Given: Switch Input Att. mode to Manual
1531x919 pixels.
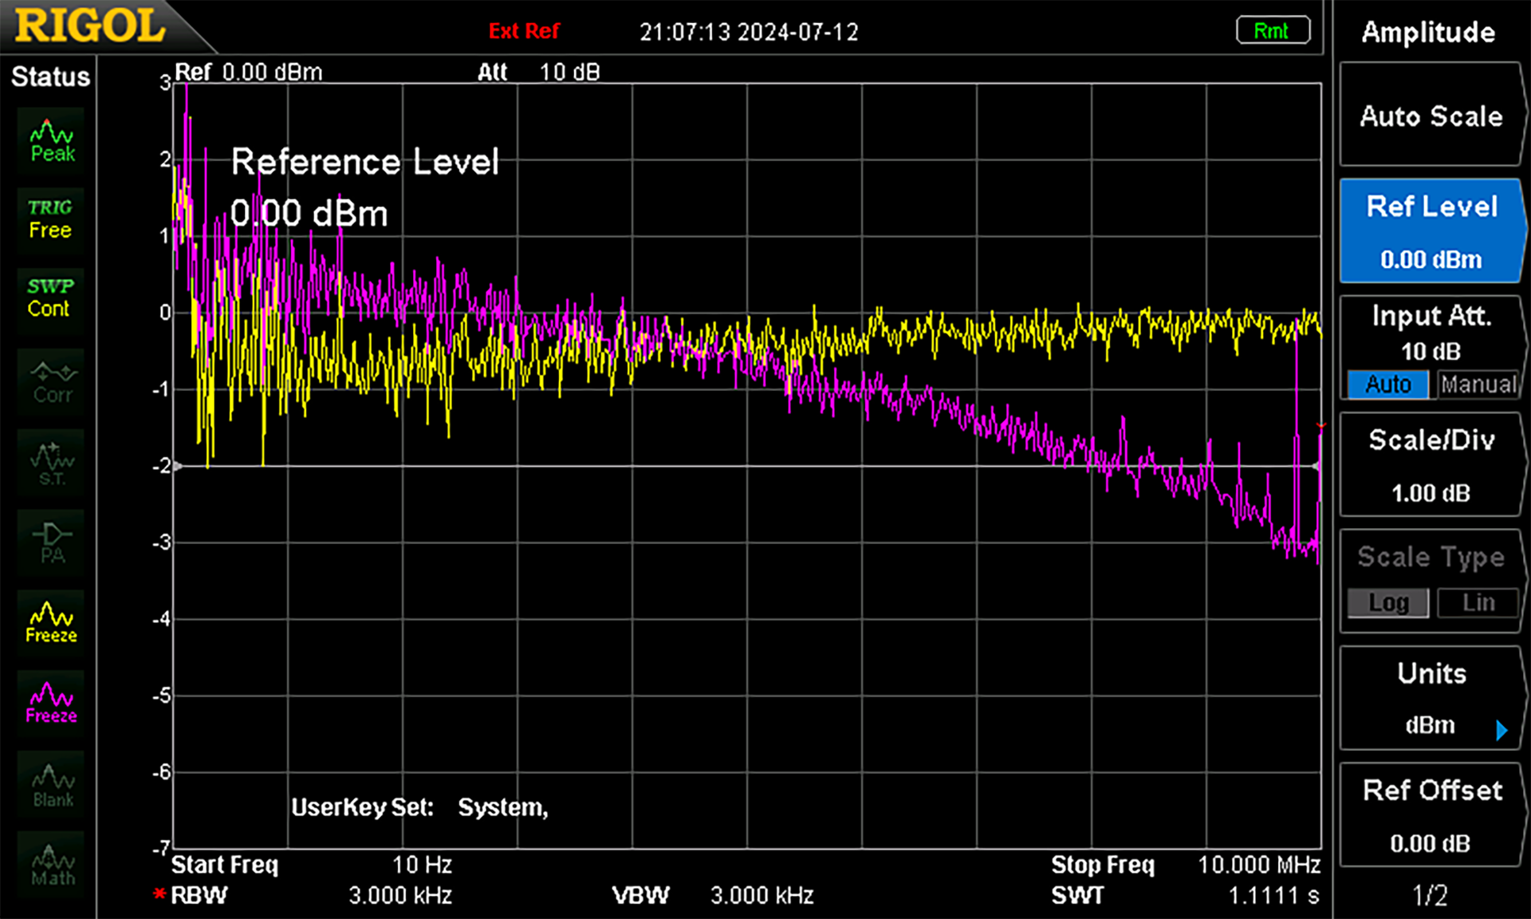Looking at the screenshot, I should pyautogui.click(x=1478, y=385).
